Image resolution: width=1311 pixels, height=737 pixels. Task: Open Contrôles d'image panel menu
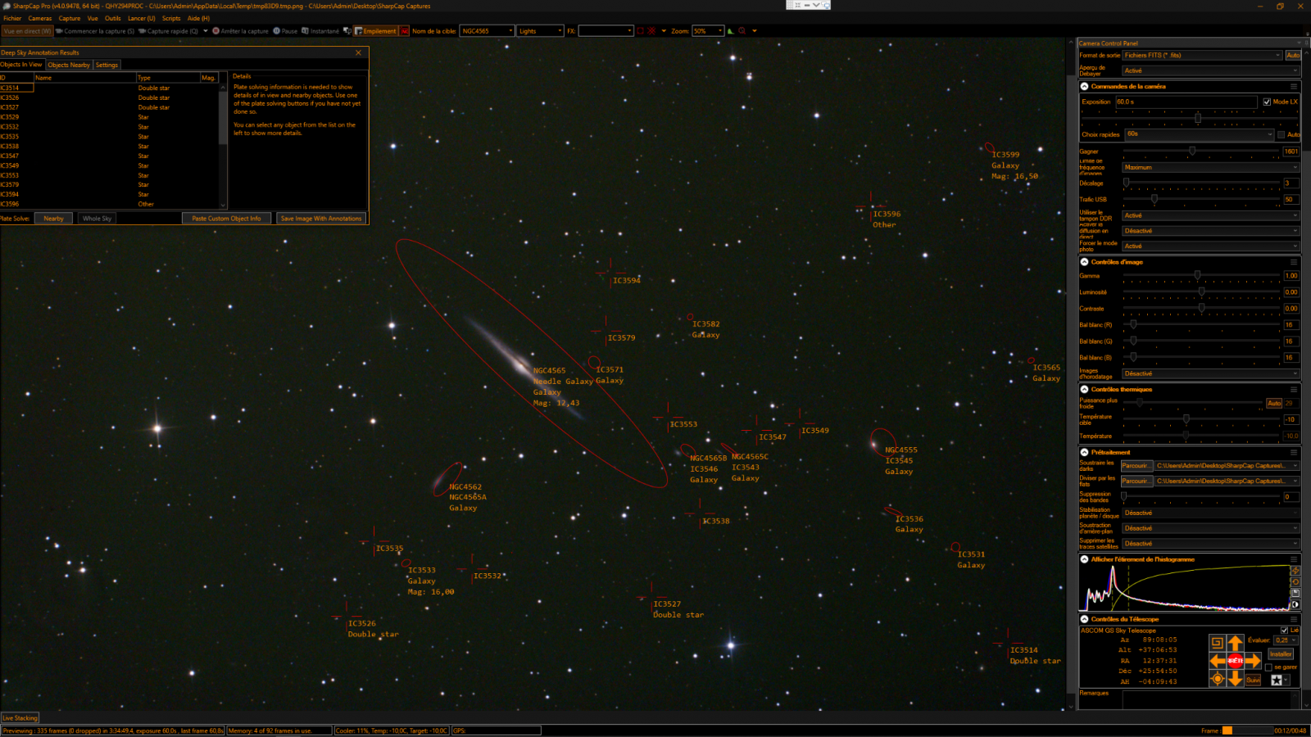(x=1294, y=262)
